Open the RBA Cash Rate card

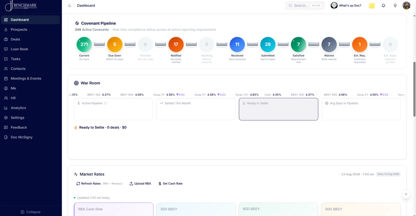tap(114, 209)
